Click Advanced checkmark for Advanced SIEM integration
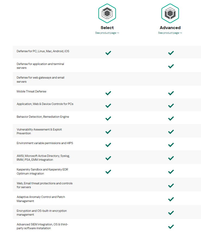Viewport: 201px width, 239px height. [171, 226]
